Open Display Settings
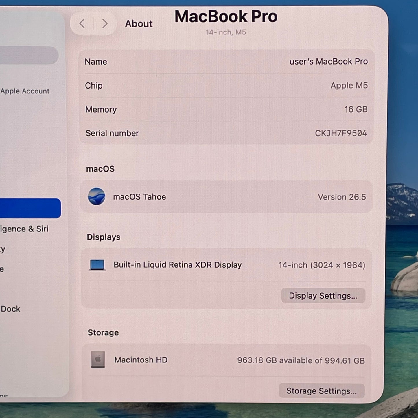The image size is (418, 418). pos(323,296)
